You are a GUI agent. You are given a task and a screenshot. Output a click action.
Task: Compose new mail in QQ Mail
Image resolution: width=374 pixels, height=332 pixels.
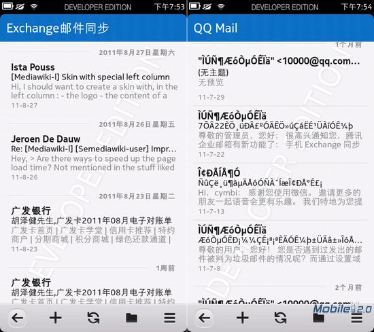[242, 318]
